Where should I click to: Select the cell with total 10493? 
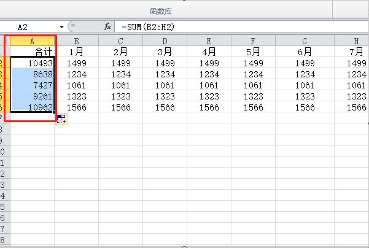(32, 63)
